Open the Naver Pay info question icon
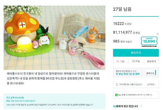 [x=151, y=95]
